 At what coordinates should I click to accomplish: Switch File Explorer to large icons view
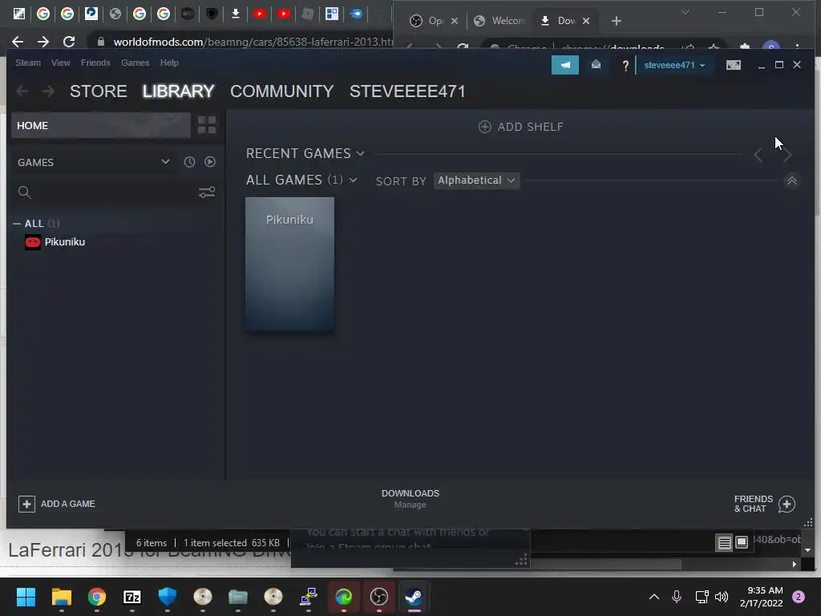(x=742, y=542)
